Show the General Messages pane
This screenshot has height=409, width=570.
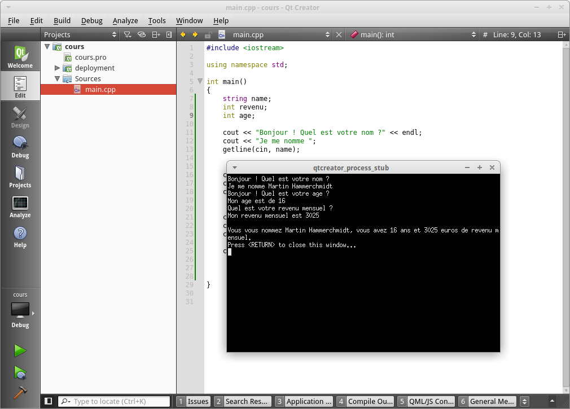pos(487,401)
